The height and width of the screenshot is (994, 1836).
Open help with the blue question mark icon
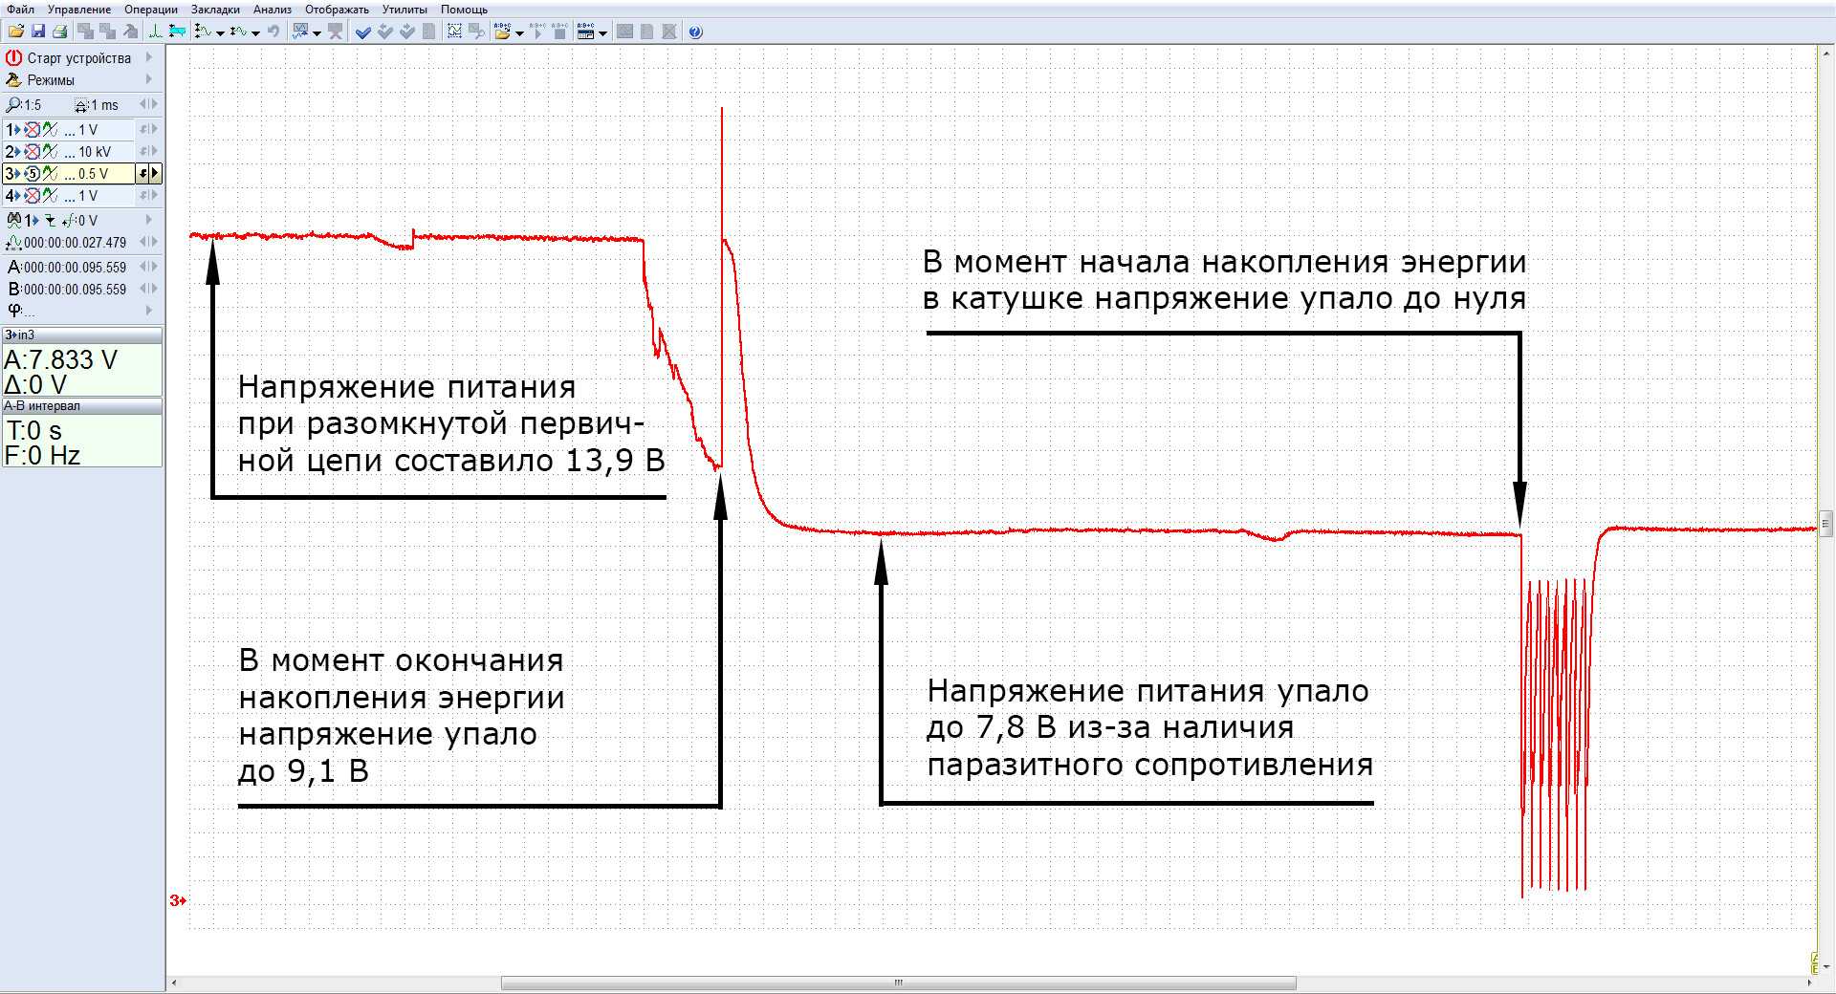[x=695, y=32]
